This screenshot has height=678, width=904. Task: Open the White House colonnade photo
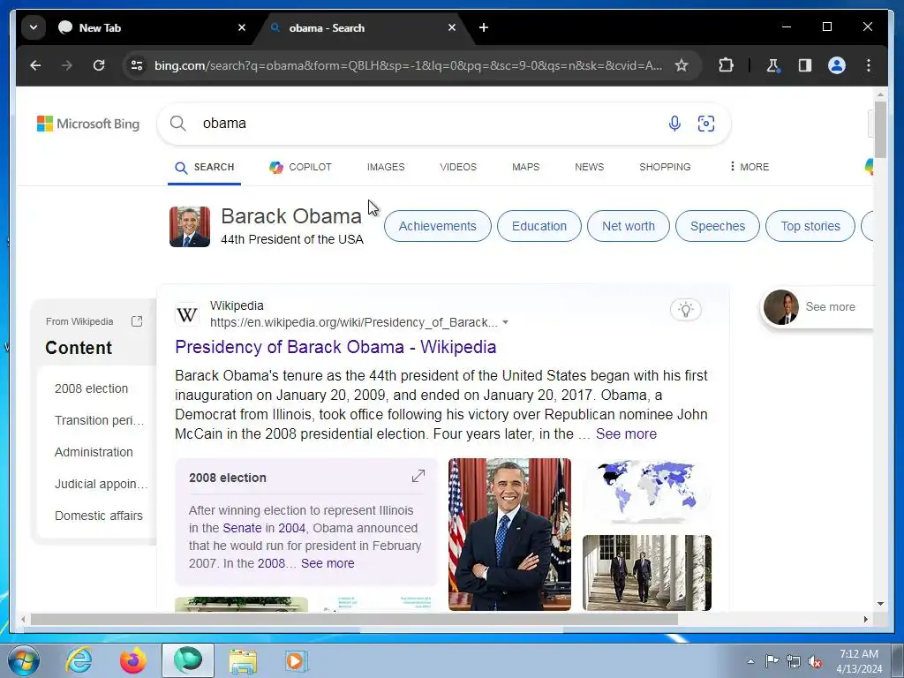(647, 572)
